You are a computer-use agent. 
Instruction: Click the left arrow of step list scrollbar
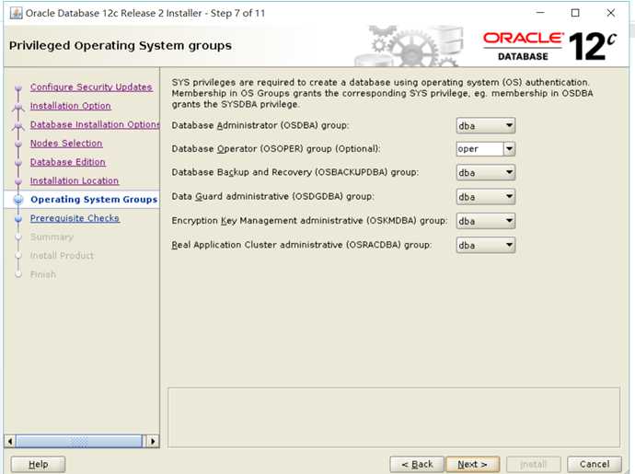click(10, 441)
